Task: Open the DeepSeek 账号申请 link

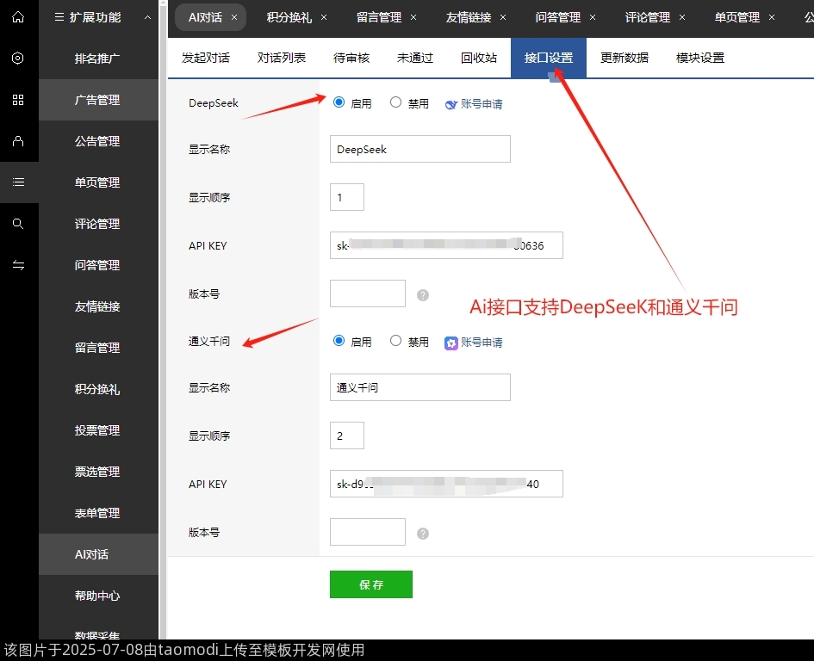Action: tap(482, 102)
